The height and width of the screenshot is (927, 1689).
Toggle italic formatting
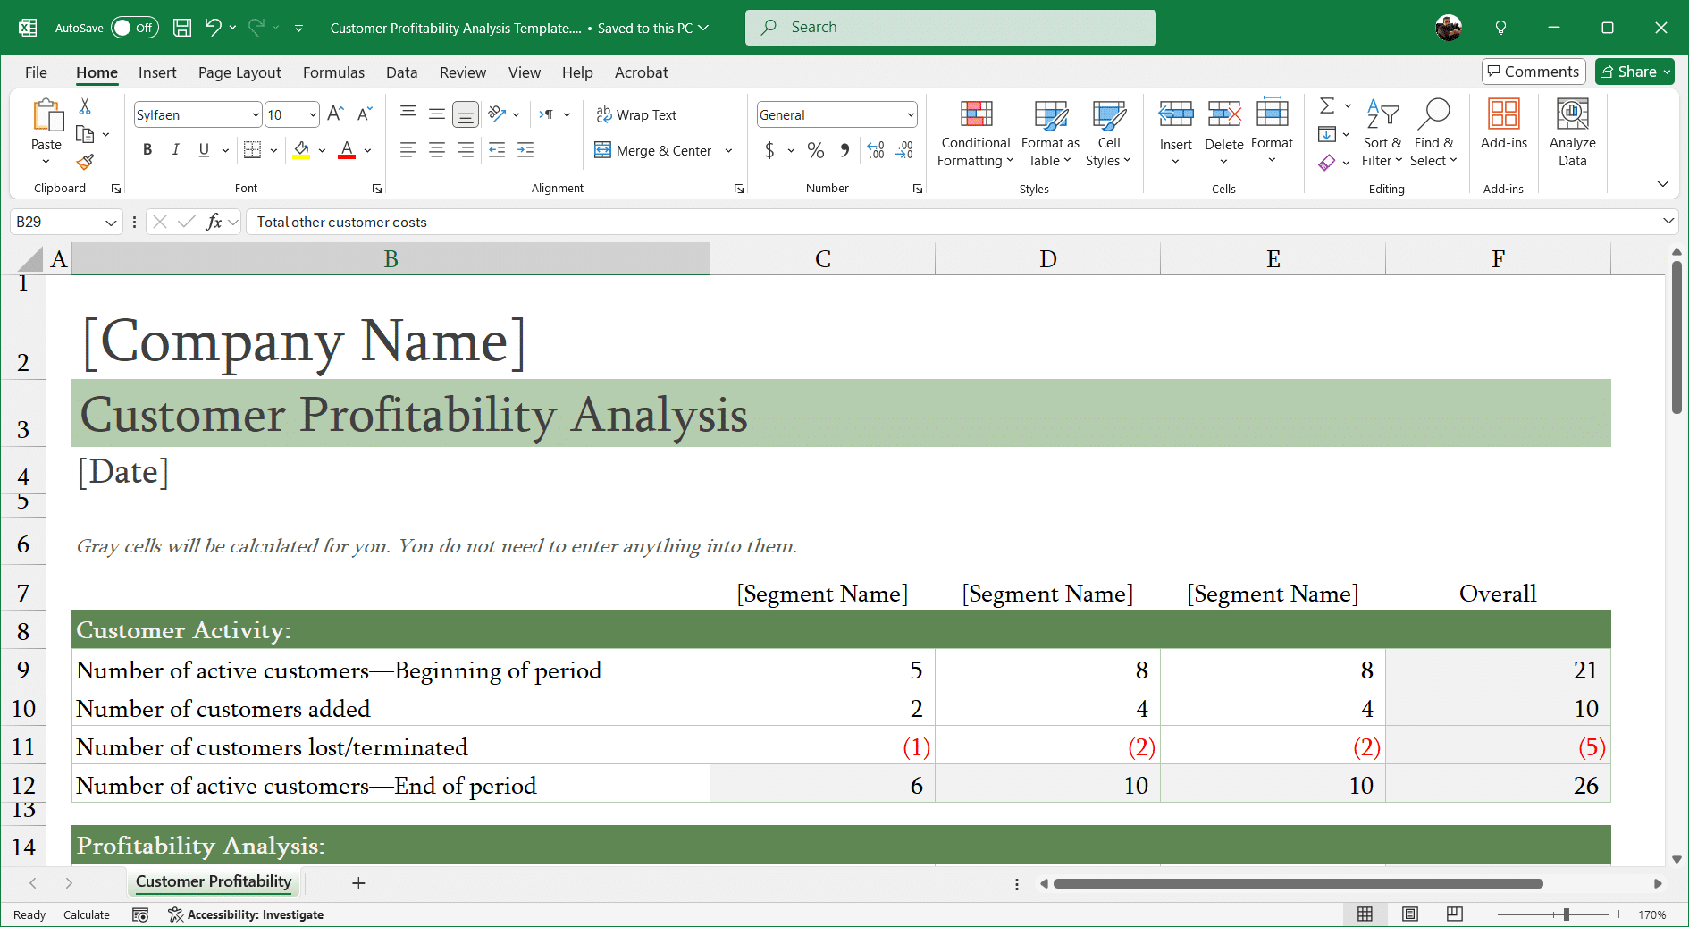coord(176,149)
